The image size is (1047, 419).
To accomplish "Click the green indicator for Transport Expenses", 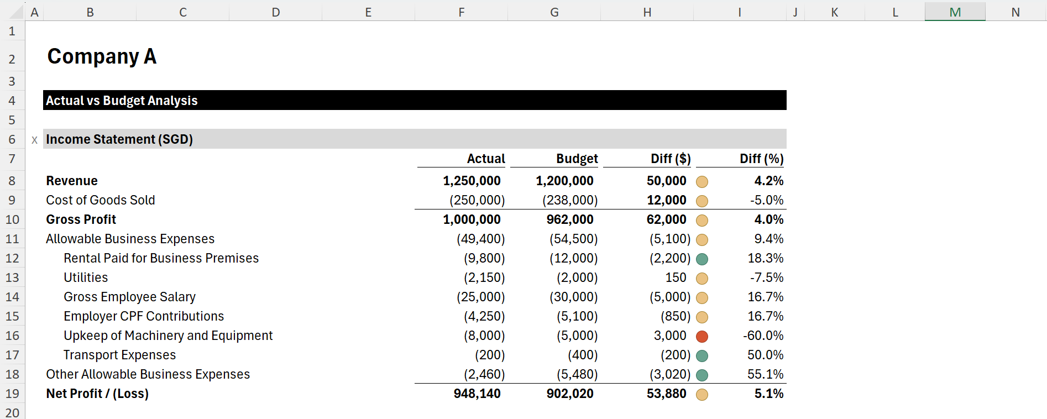I will pos(702,356).
